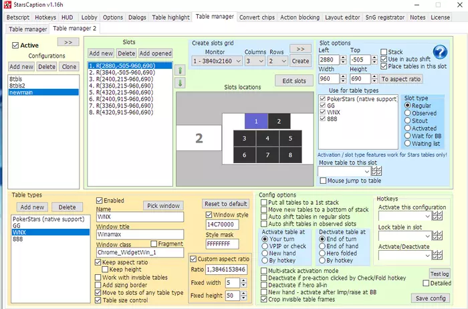Enable the Stack checkbox
Viewport: 468px width, 309px height.
coord(384,52)
